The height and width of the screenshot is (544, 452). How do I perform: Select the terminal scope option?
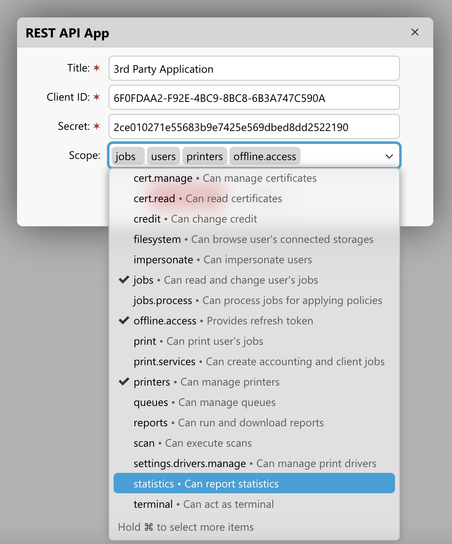pyautogui.click(x=203, y=504)
